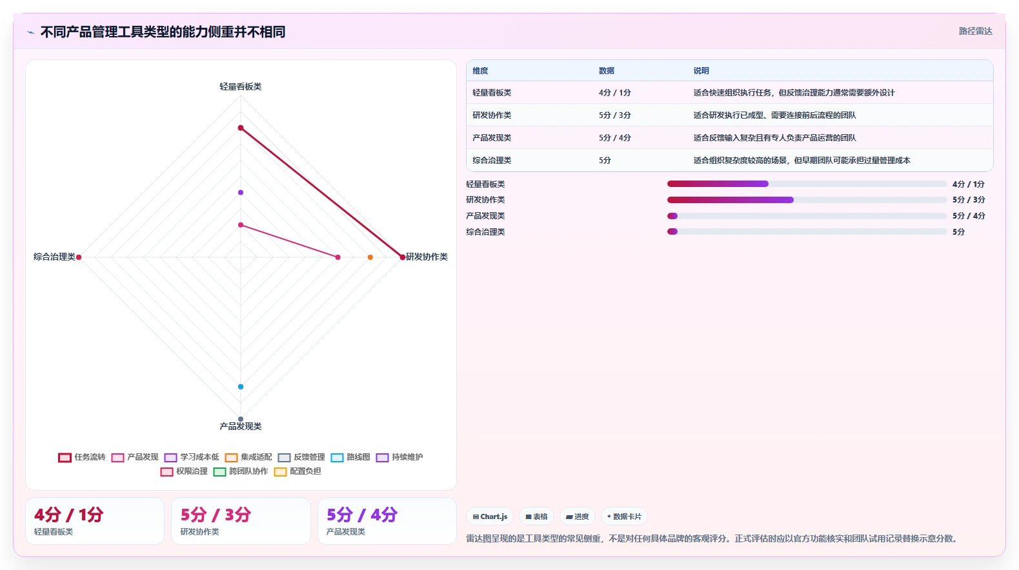1019x570 pixels.
Task: Click the 轻量看板类 progress bar
Action: click(807, 184)
